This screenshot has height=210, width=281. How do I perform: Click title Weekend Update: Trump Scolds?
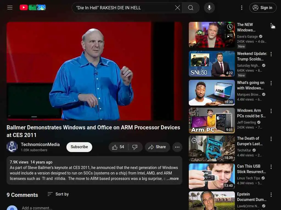[252, 56]
